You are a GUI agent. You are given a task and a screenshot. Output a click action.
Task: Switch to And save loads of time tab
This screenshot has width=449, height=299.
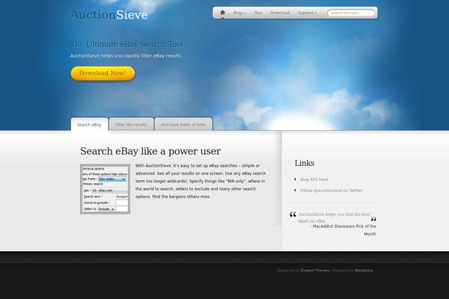coord(183,125)
